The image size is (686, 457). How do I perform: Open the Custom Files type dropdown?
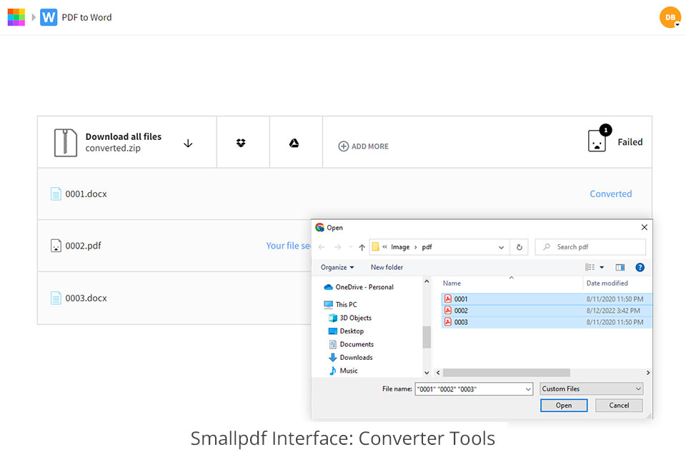tap(591, 388)
